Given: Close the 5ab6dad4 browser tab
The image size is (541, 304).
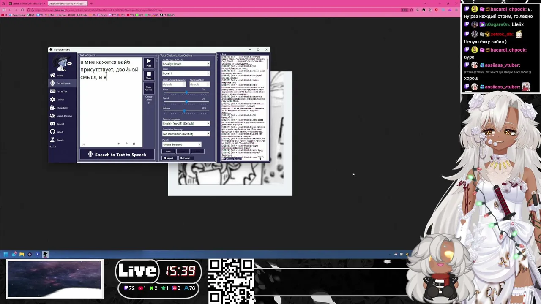Looking at the screenshot, I should tap(85, 3).
